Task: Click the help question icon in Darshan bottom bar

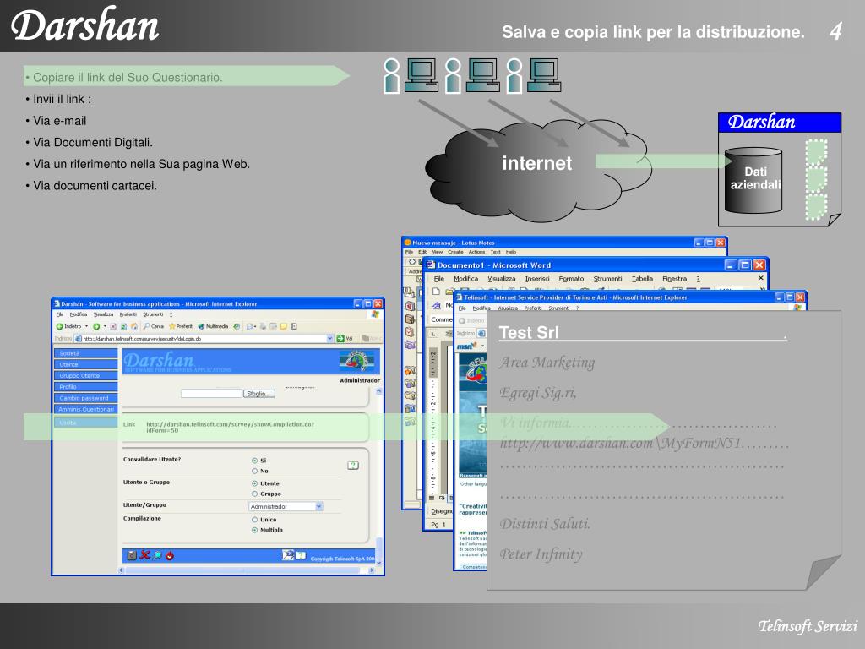Action: pos(301,554)
